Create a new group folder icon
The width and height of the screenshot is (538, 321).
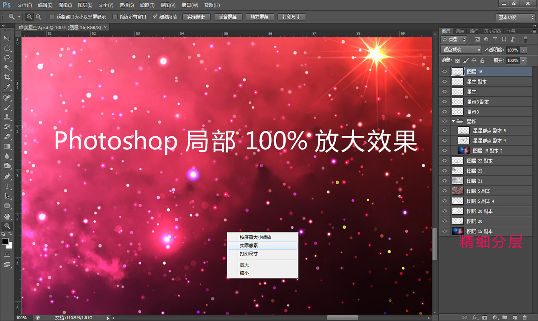[x=505, y=317]
